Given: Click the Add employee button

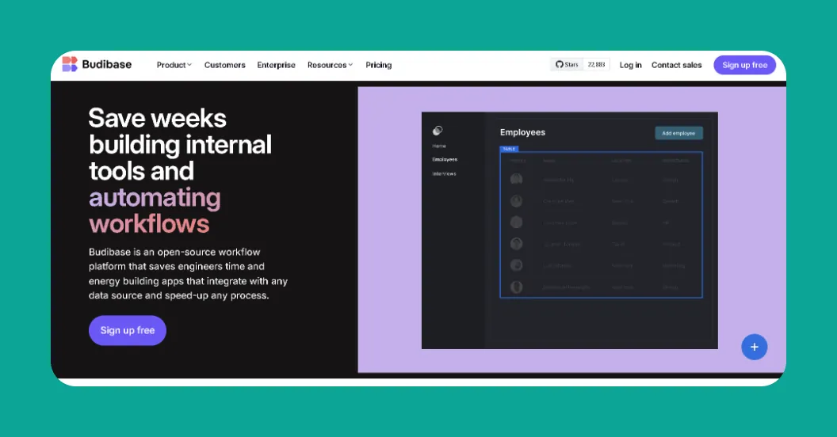Looking at the screenshot, I should 678,133.
